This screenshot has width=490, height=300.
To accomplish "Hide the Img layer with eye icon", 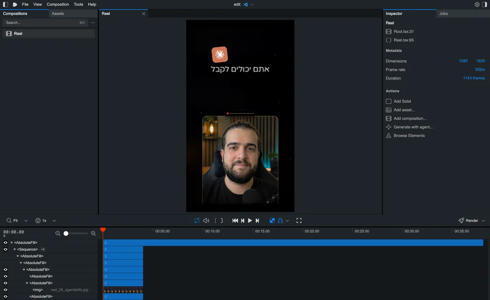I will (x=6, y=290).
